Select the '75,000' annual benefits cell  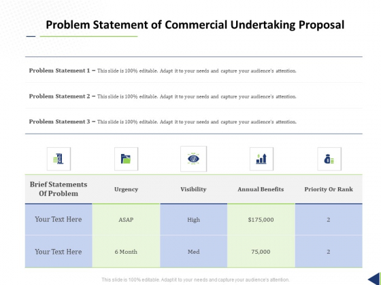click(x=261, y=252)
